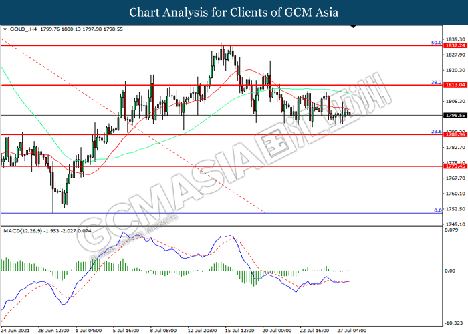Click the MACD 8.079 scale value
The height and width of the screenshot is (334, 468).
[x=451, y=230]
